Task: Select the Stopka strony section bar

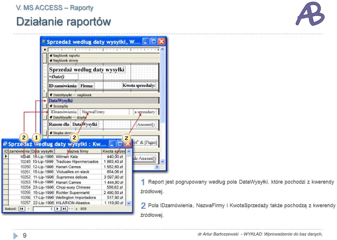Action: click(x=104, y=133)
